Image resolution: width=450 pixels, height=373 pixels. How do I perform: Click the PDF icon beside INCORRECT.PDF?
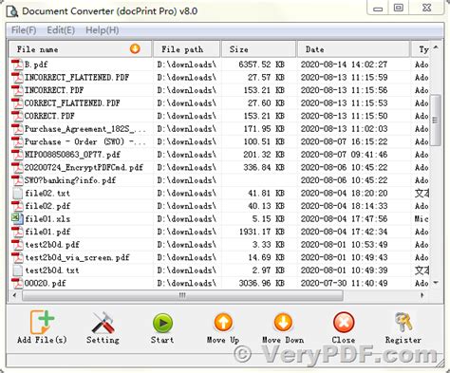click(x=17, y=90)
